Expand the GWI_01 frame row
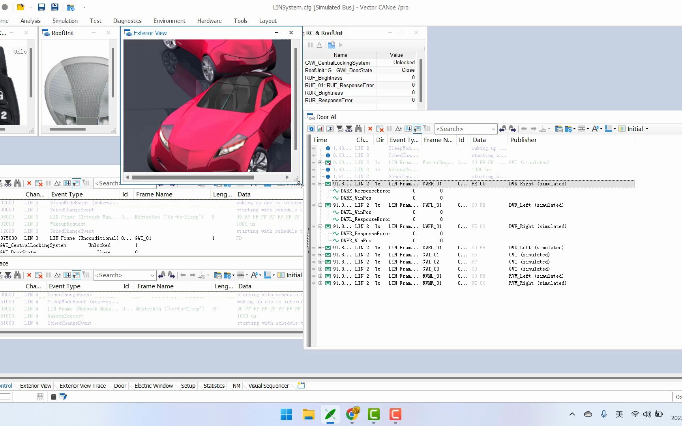 click(x=320, y=255)
